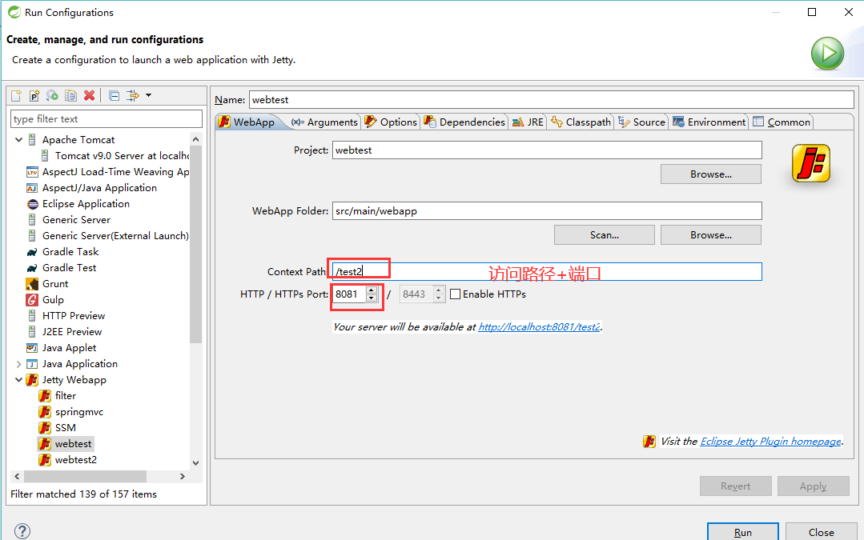
Task: Click the Name input field
Action: pos(552,100)
